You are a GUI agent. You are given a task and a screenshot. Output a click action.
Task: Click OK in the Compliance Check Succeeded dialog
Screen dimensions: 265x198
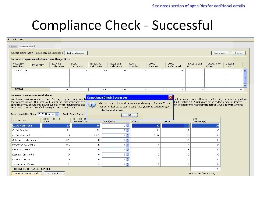coord(130,115)
